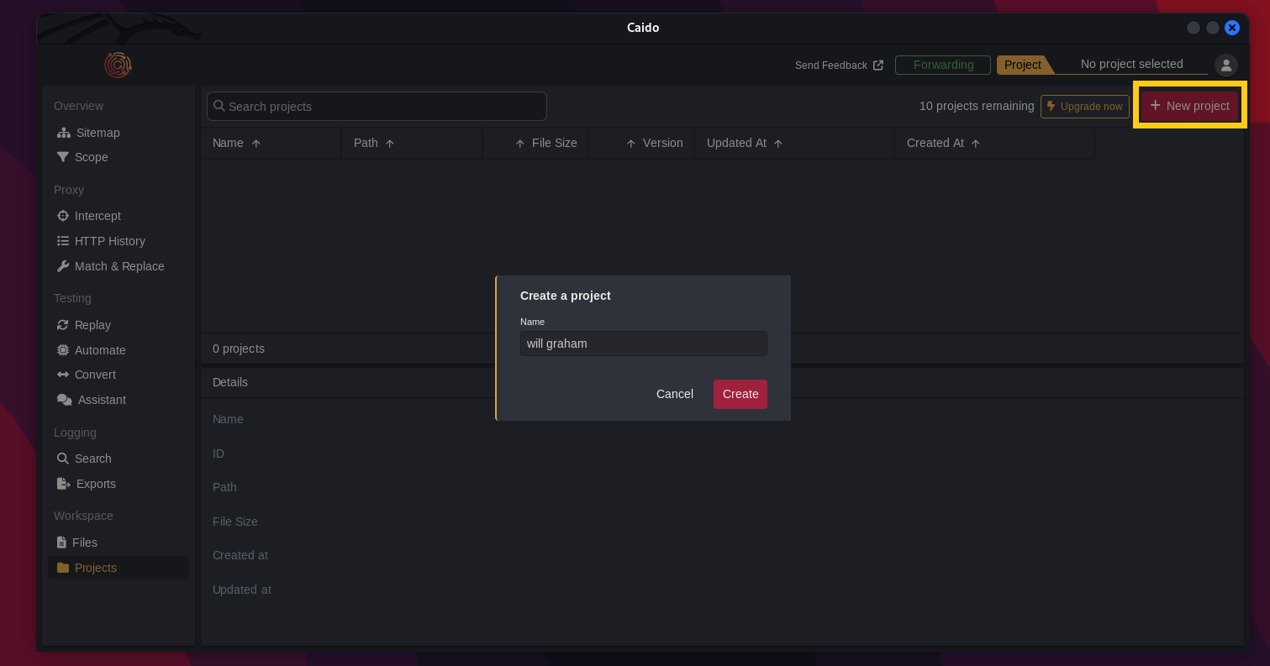This screenshot has width=1270, height=666.
Task: Sort projects by Updated At column
Action: point(794,143)
